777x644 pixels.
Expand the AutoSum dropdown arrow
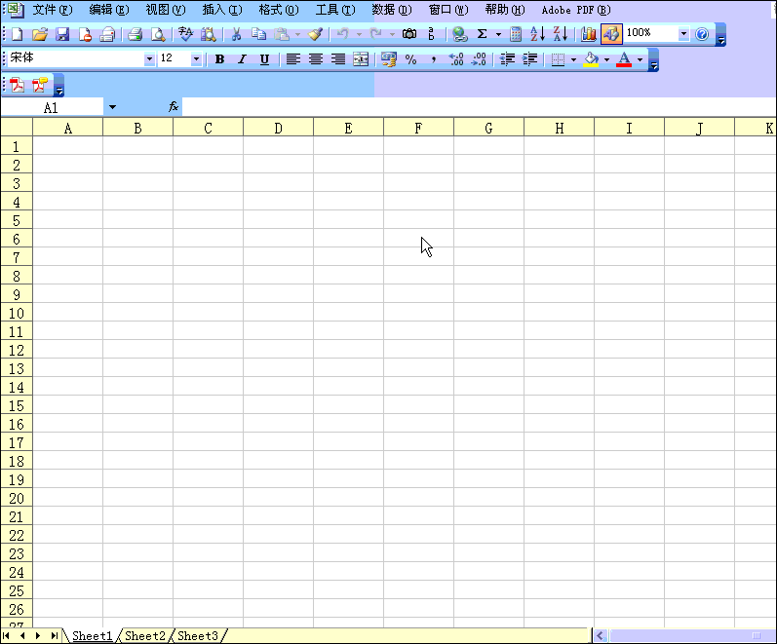[498, 34]
